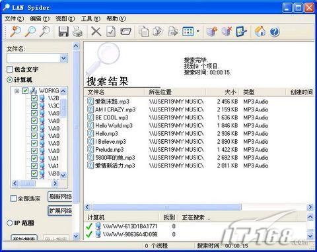Click the home house icon
Screen dimensions: 317x252
260,32
